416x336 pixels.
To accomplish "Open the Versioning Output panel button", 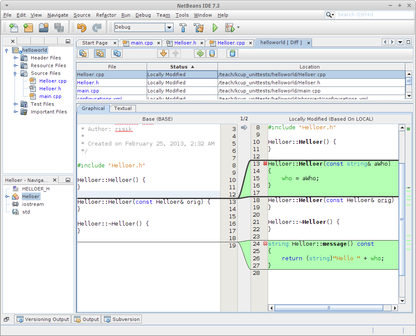I will (x=42, y=319).
